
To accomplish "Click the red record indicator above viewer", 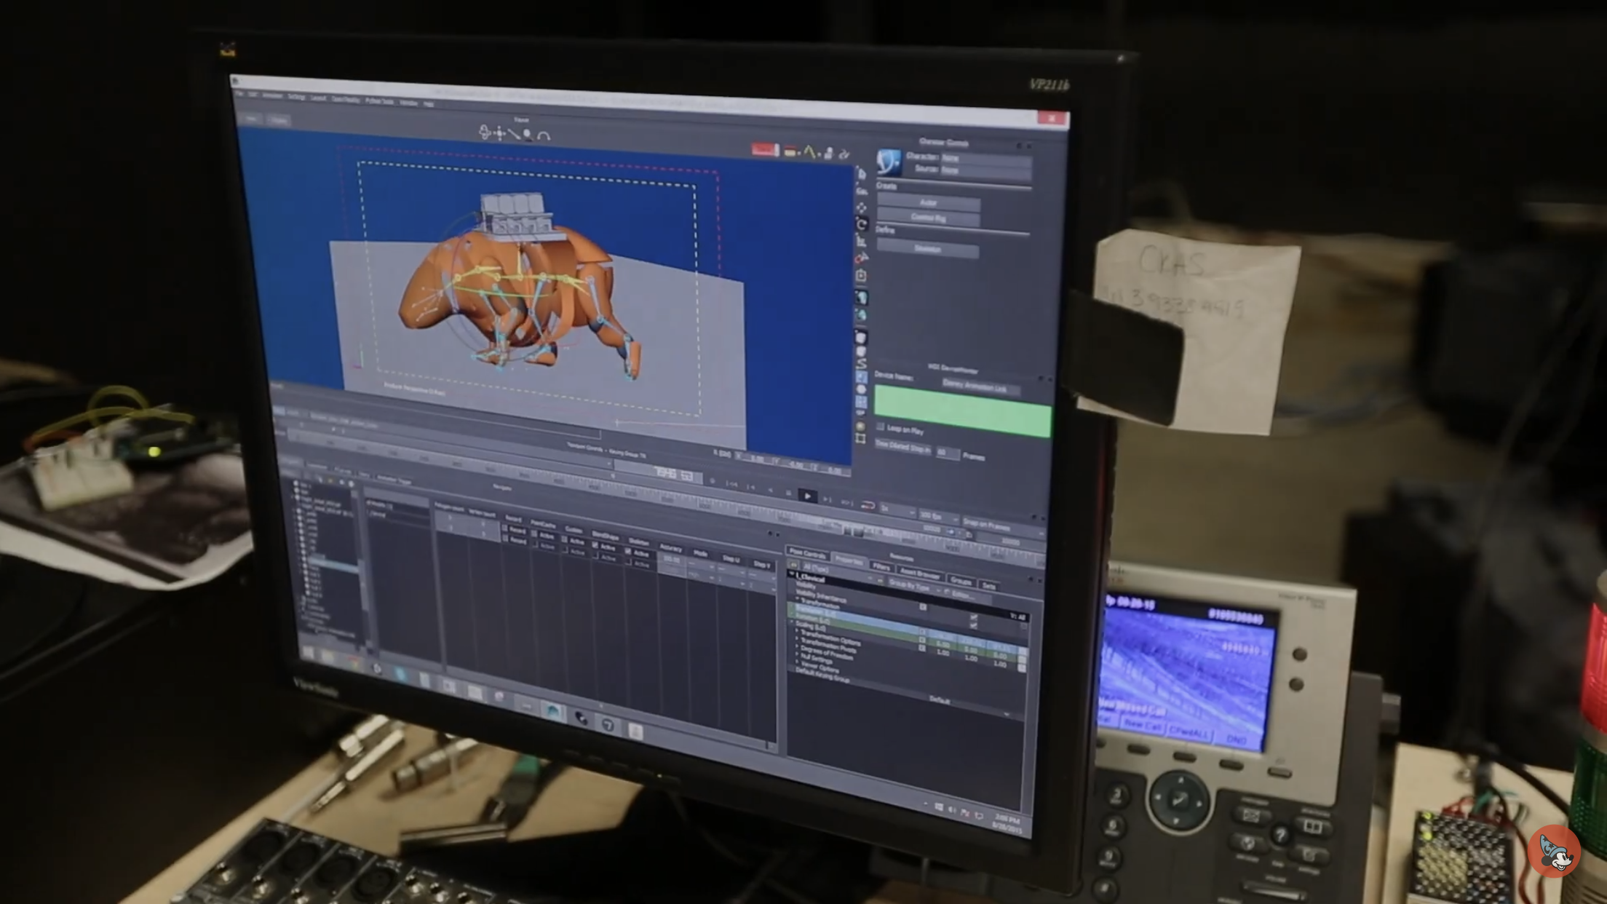I will click(x=765, y=149).
